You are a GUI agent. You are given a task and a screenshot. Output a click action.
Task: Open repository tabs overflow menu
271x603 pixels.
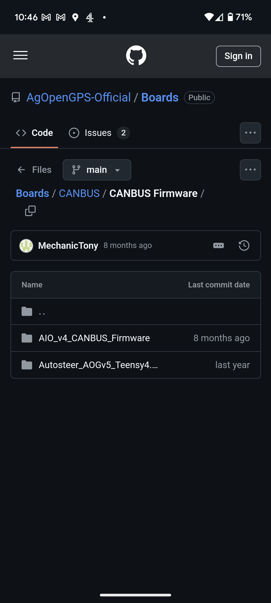[x=250, y=133]
